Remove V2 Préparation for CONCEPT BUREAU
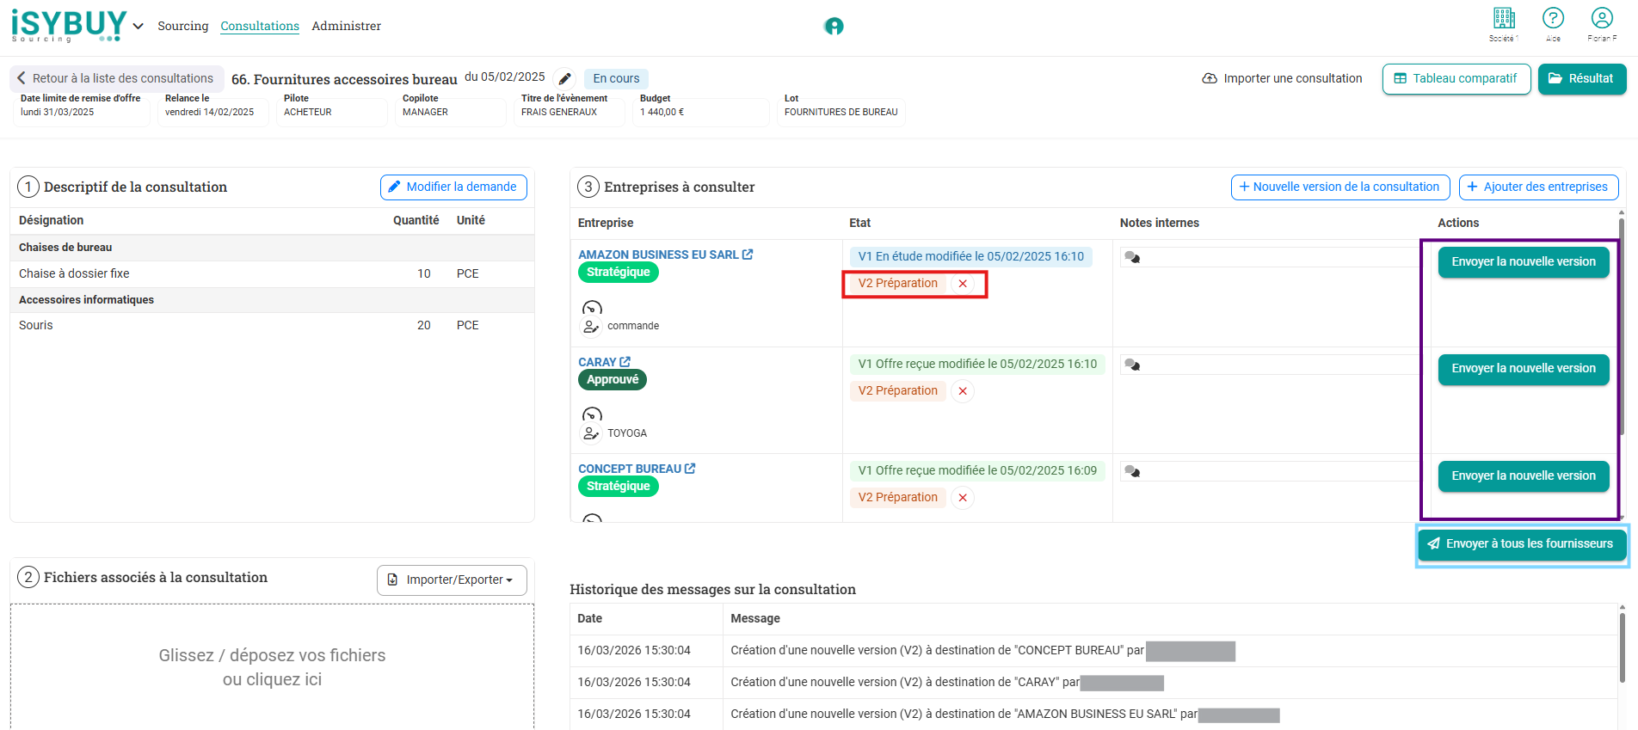Image resolution: width=1638 pixels, height=730 pixels. point(963,498)
